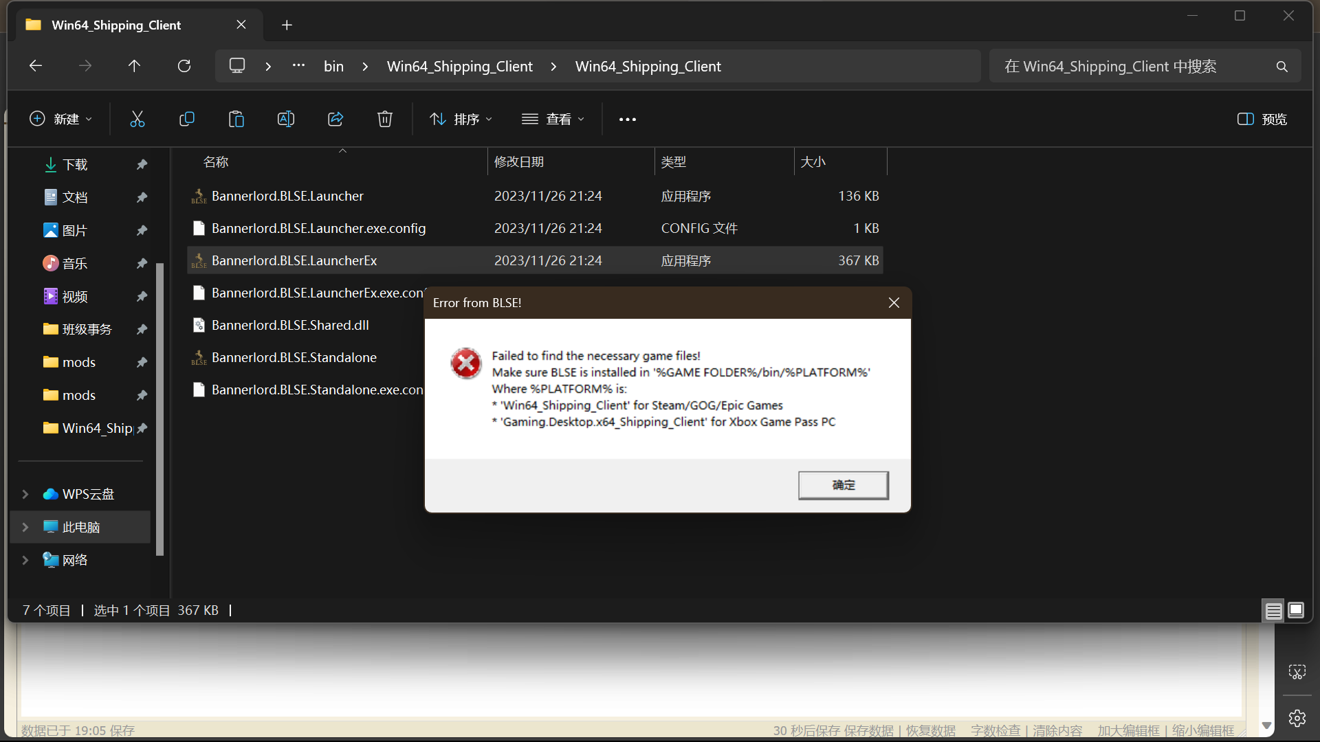Click 字数检查 link in background window

[995, 730]
